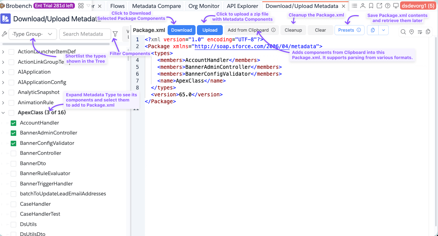Uncheck the AccountHandler checkbox
438x236 pixels.
(x=14, y=123)
